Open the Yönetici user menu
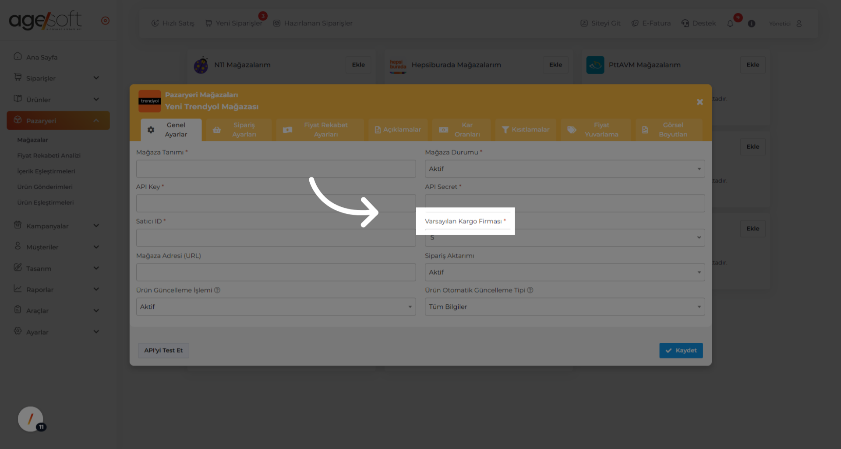841x449 pixels. [785, 24]
